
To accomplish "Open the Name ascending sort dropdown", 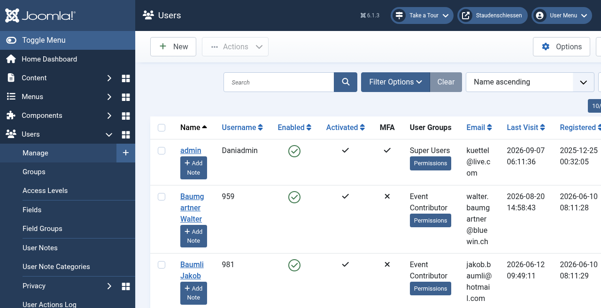I will pos(530,82).
